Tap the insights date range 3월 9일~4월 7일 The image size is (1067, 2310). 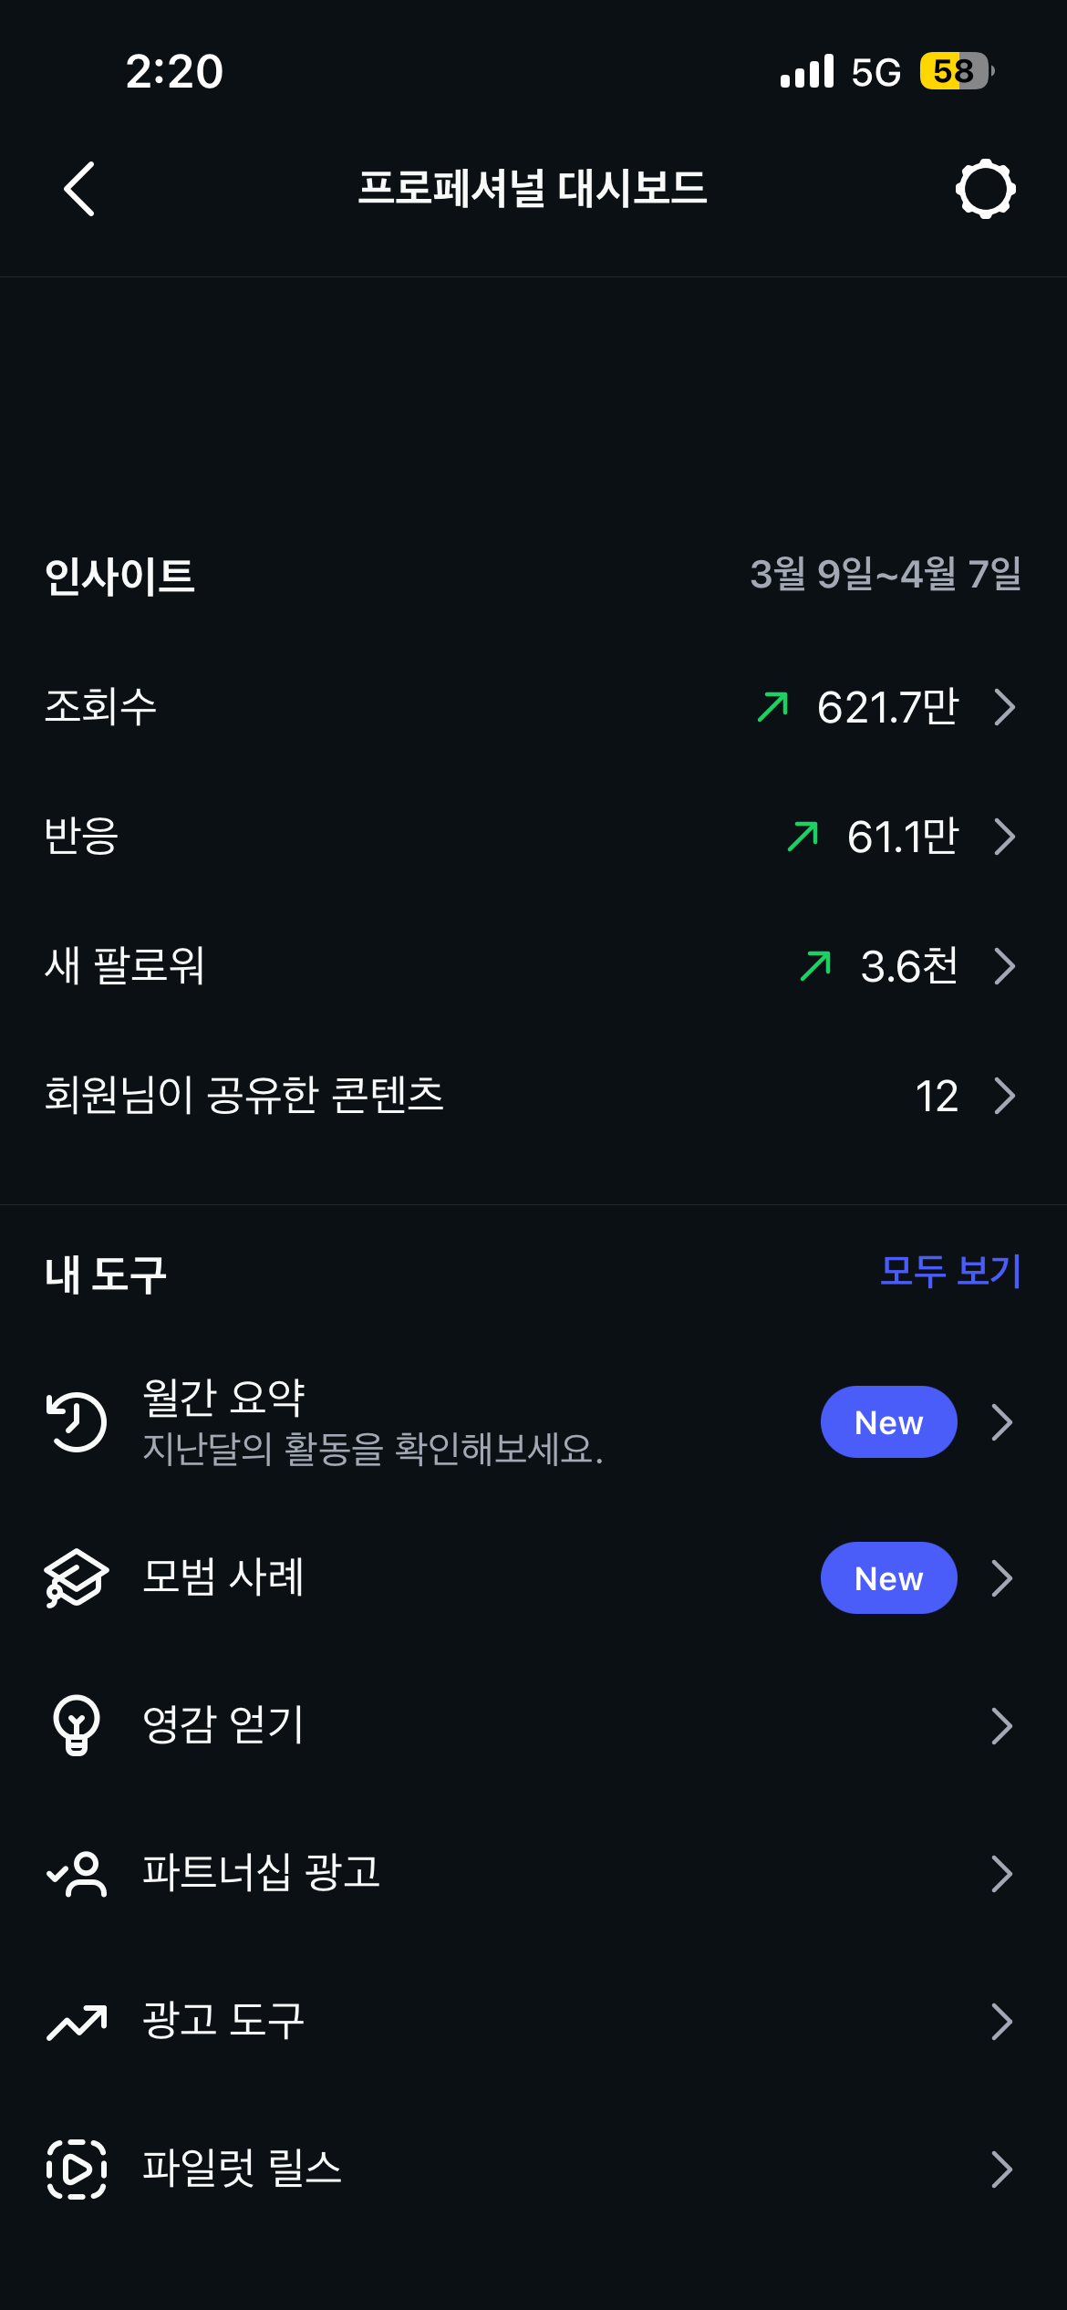885,575
